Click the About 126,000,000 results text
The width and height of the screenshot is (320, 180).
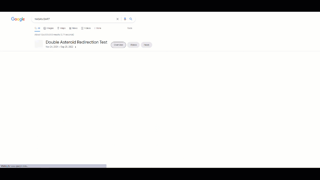(x=54, y=35)
